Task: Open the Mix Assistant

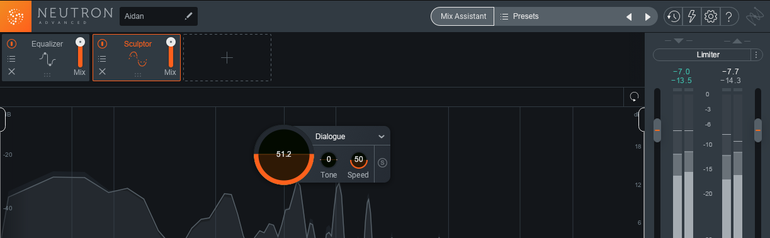Action: pyautogui.click(x=463, y=16)
